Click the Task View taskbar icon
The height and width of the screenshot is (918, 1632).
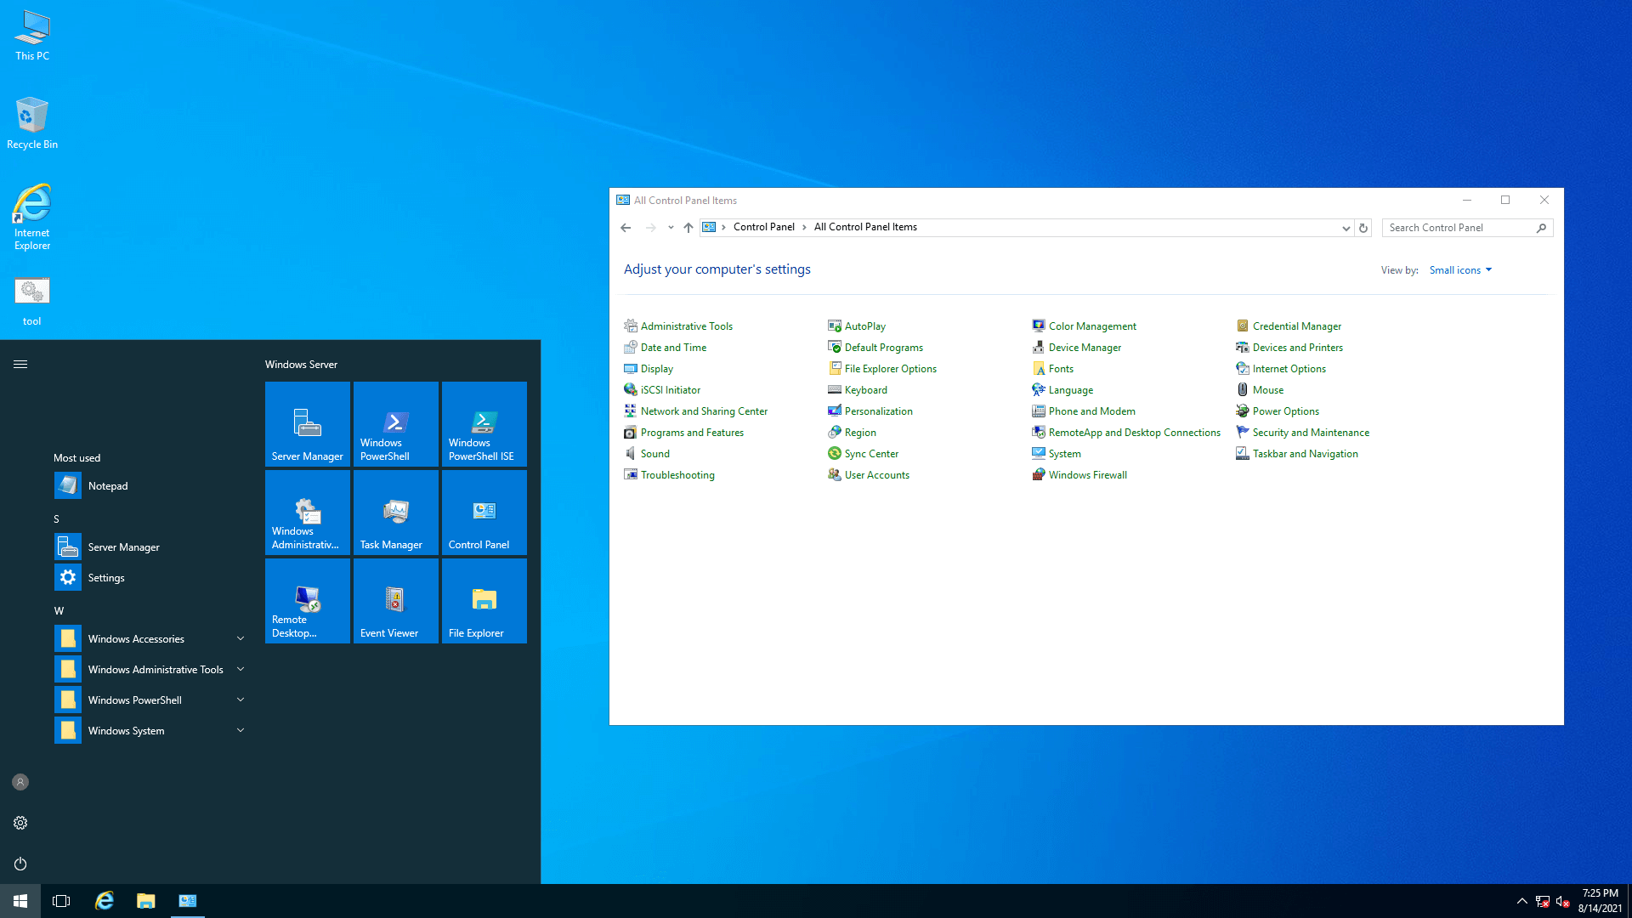pyautogui.click(x=61, y=901)
